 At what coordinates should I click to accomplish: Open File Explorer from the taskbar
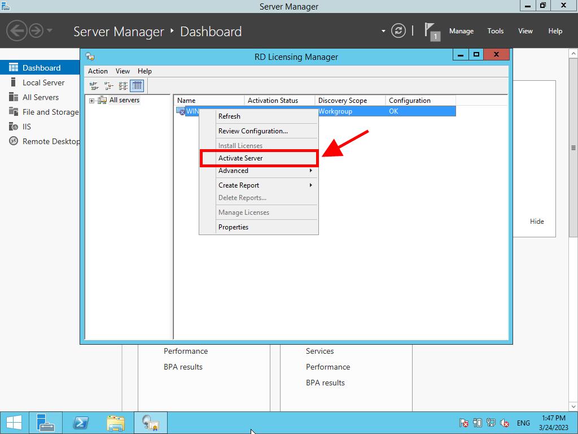pos(116,423)
